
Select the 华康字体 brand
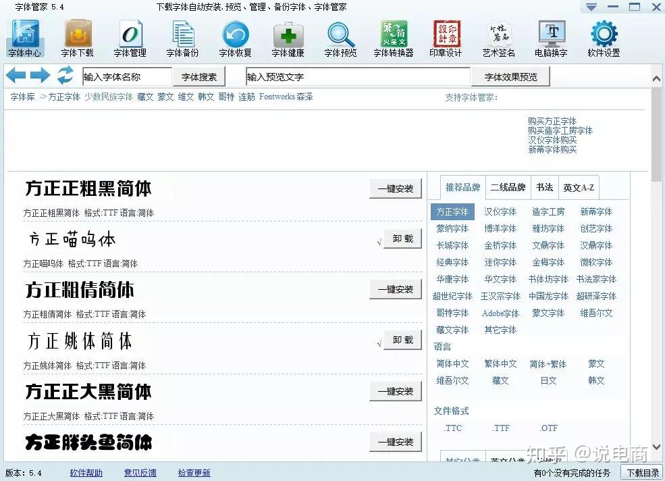pyautogui.click(x=452, y=279)
